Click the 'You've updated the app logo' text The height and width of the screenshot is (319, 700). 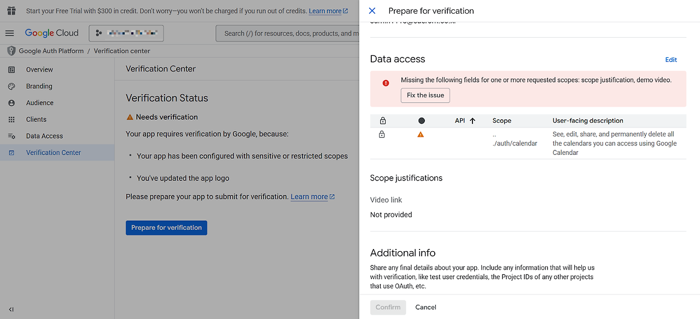[183, 178]
